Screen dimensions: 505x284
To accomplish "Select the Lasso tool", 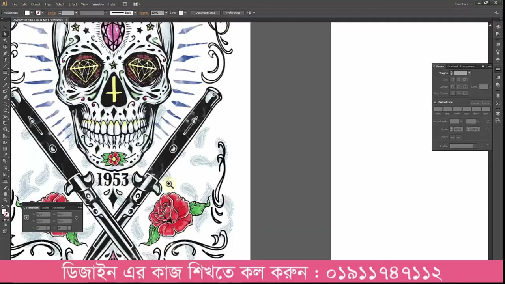I will [x=5, y=47].
